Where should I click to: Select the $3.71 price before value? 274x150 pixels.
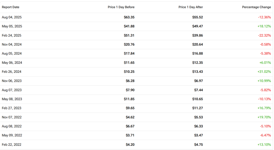(130, 135)
